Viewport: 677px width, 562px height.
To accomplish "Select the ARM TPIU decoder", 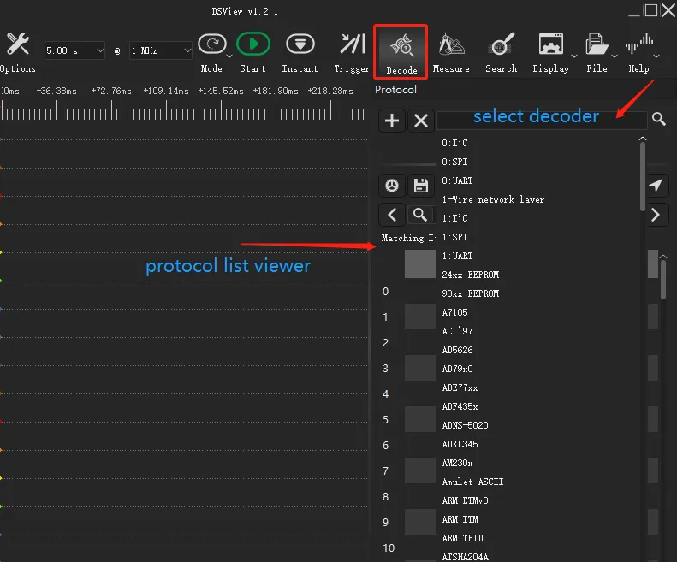I will [462, 538].
